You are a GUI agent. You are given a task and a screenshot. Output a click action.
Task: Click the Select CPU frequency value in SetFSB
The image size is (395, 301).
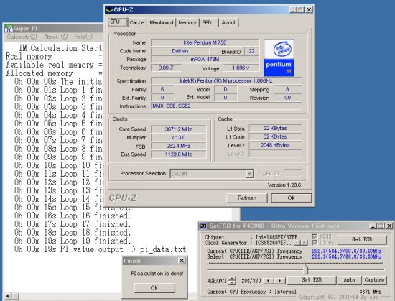[347, 256]
